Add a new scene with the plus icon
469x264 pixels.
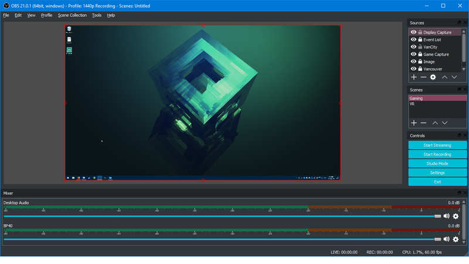pos(414,123)
